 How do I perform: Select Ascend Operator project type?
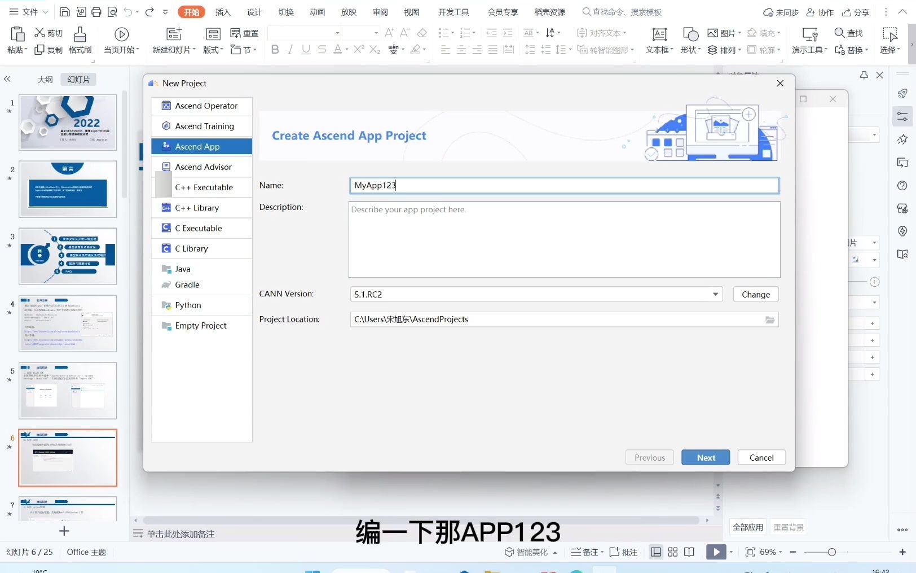(201, 106)
